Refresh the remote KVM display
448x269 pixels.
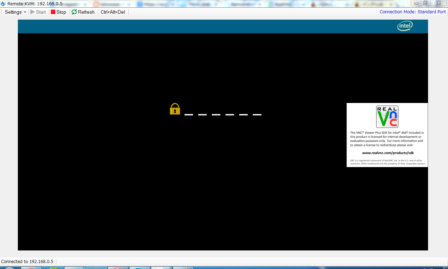point(83,12)
